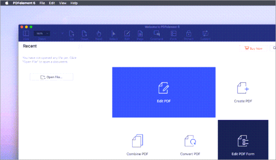Screen dimensions: 276x160
Task: Open the Form tool in toolbar
Action: coord(173,35)
